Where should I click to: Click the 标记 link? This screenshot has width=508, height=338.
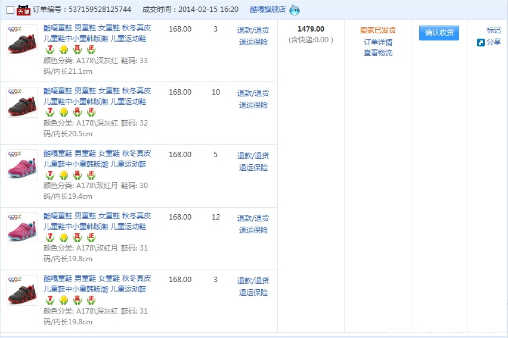(x=494, y=30)
